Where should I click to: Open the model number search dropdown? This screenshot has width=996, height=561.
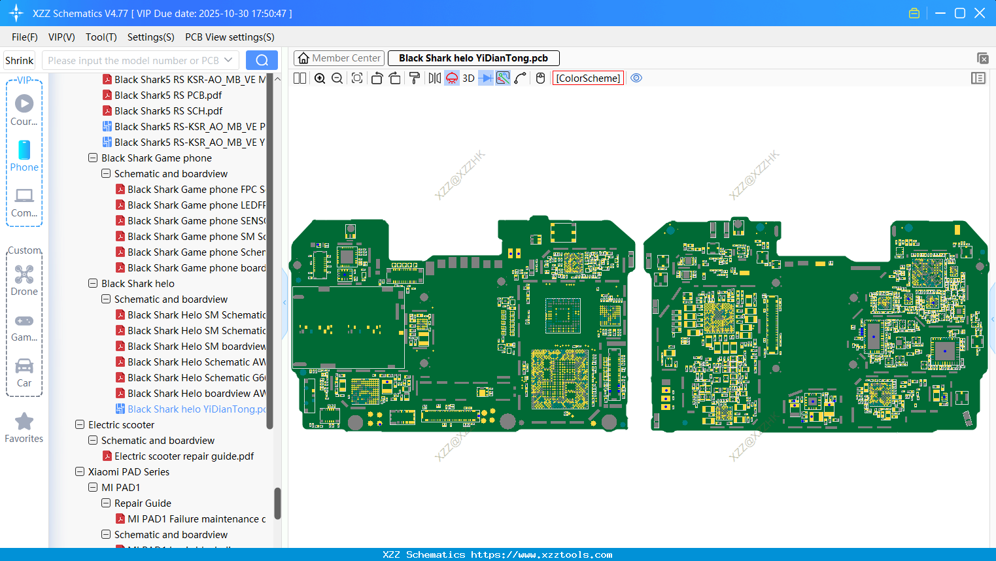click(x=228, y=60)
